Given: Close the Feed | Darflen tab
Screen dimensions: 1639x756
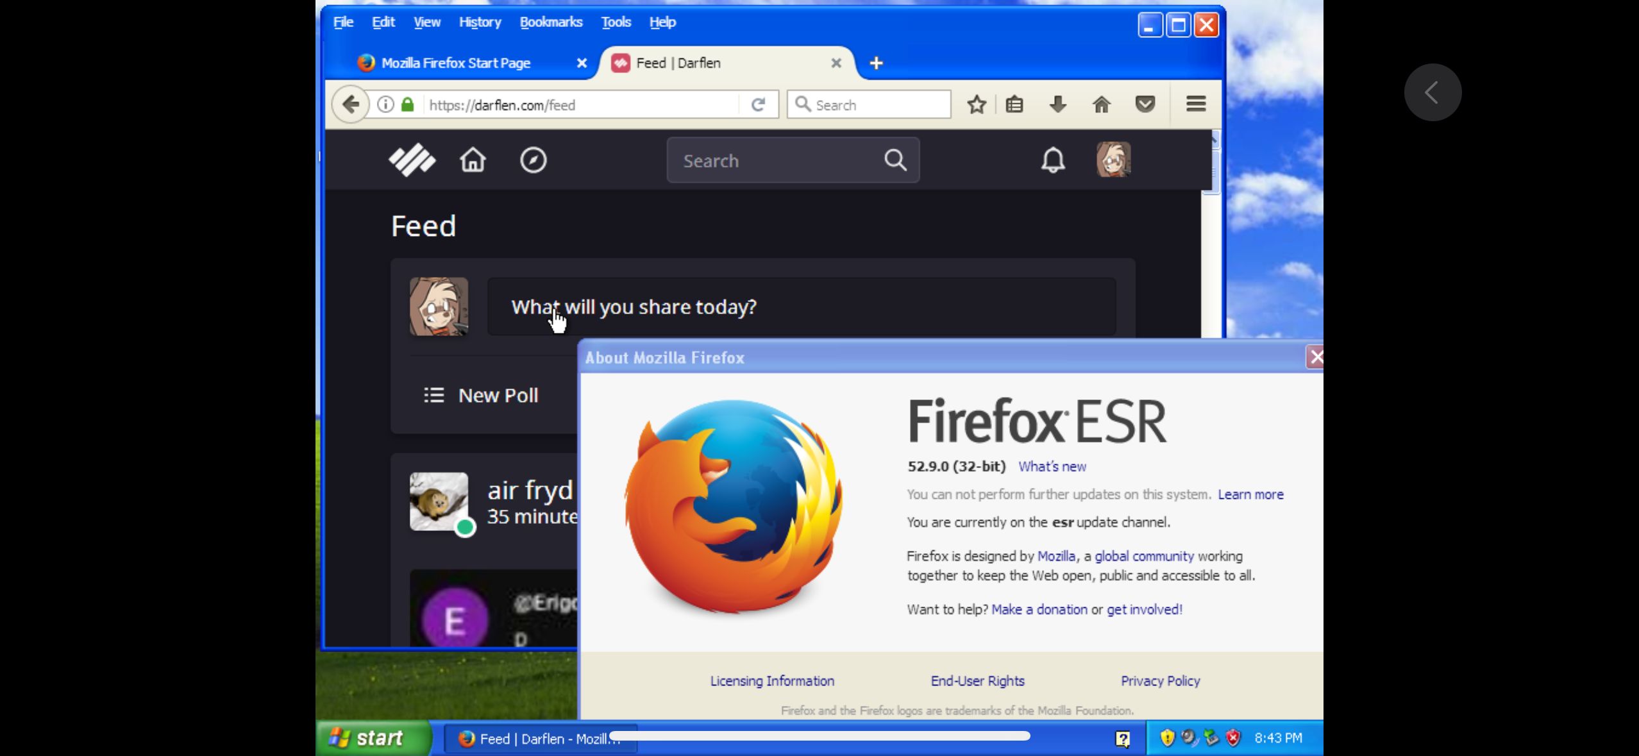Looking at the screenshot, I should point(836,63).
